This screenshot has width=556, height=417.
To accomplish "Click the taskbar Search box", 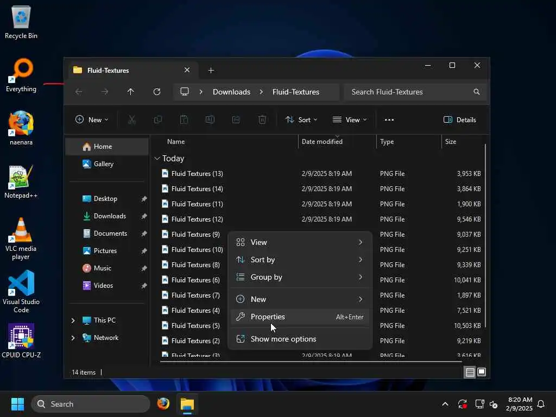I will click(x=91, y=404).
